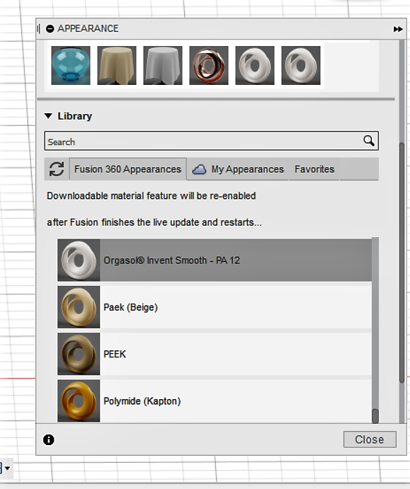Click the Paek (Beige) preview thumbnail

[x=79, y=307]
